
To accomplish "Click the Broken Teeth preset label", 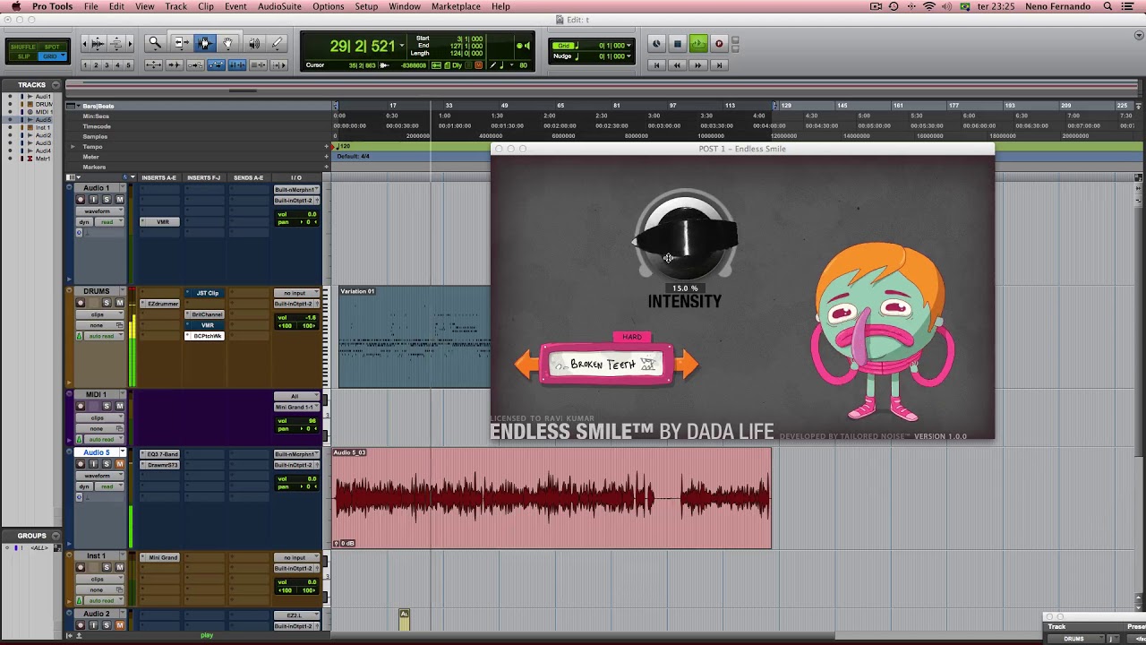I will click(606, 365).
